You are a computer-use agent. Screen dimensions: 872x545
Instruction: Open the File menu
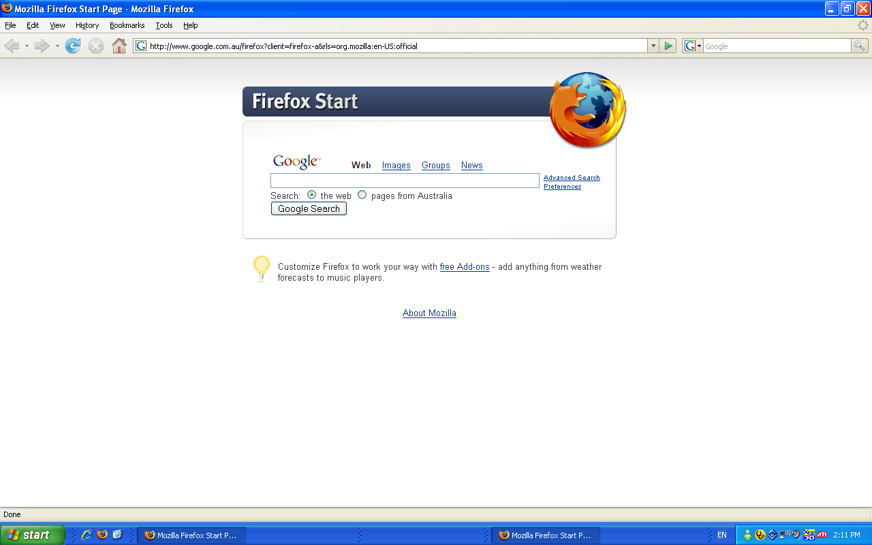click(x=10, y=25)
